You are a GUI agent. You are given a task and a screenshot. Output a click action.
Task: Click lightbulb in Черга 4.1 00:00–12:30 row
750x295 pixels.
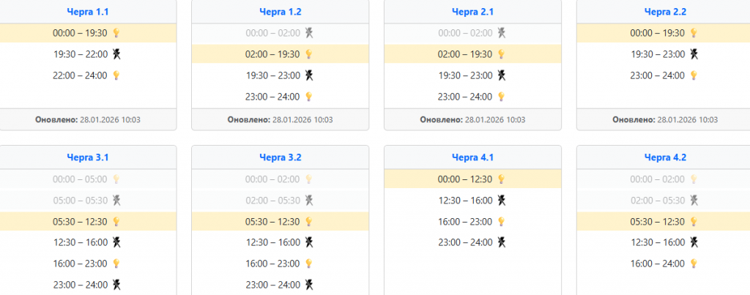[502, 179]
